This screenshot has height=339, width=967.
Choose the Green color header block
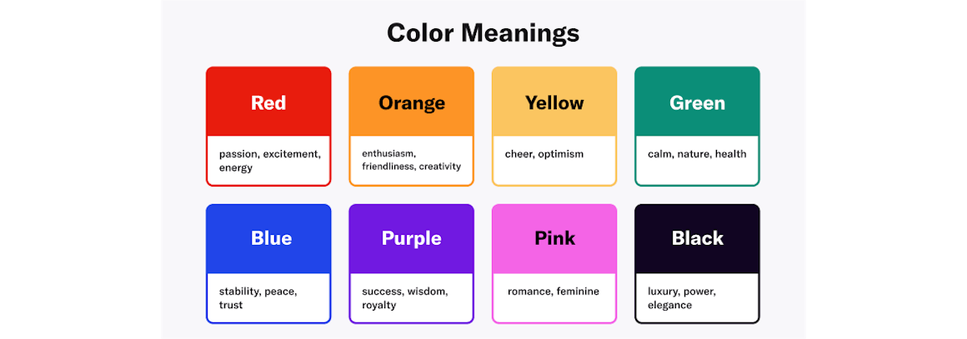tap(697, 102)
